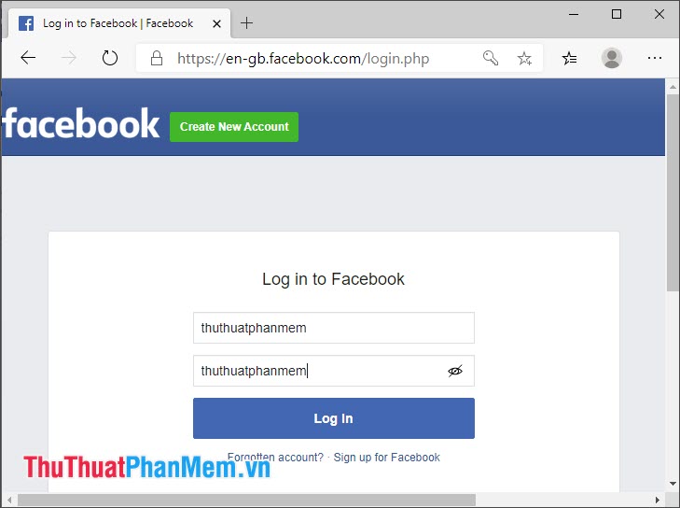The width and height of the screenshot is (680, 508).
Task: Open the Sign up for Facebook link
Action: pyautogui.click(x=386, y=458)
